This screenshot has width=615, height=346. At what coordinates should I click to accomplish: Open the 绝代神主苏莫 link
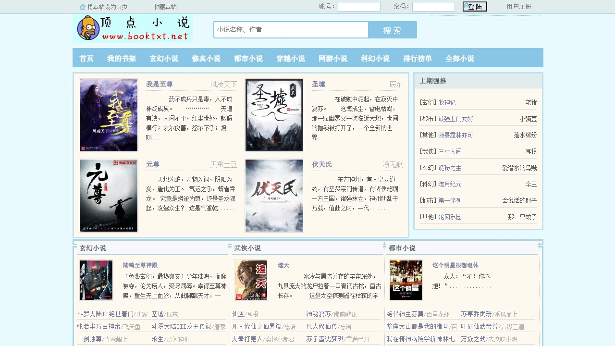point(405,314)
